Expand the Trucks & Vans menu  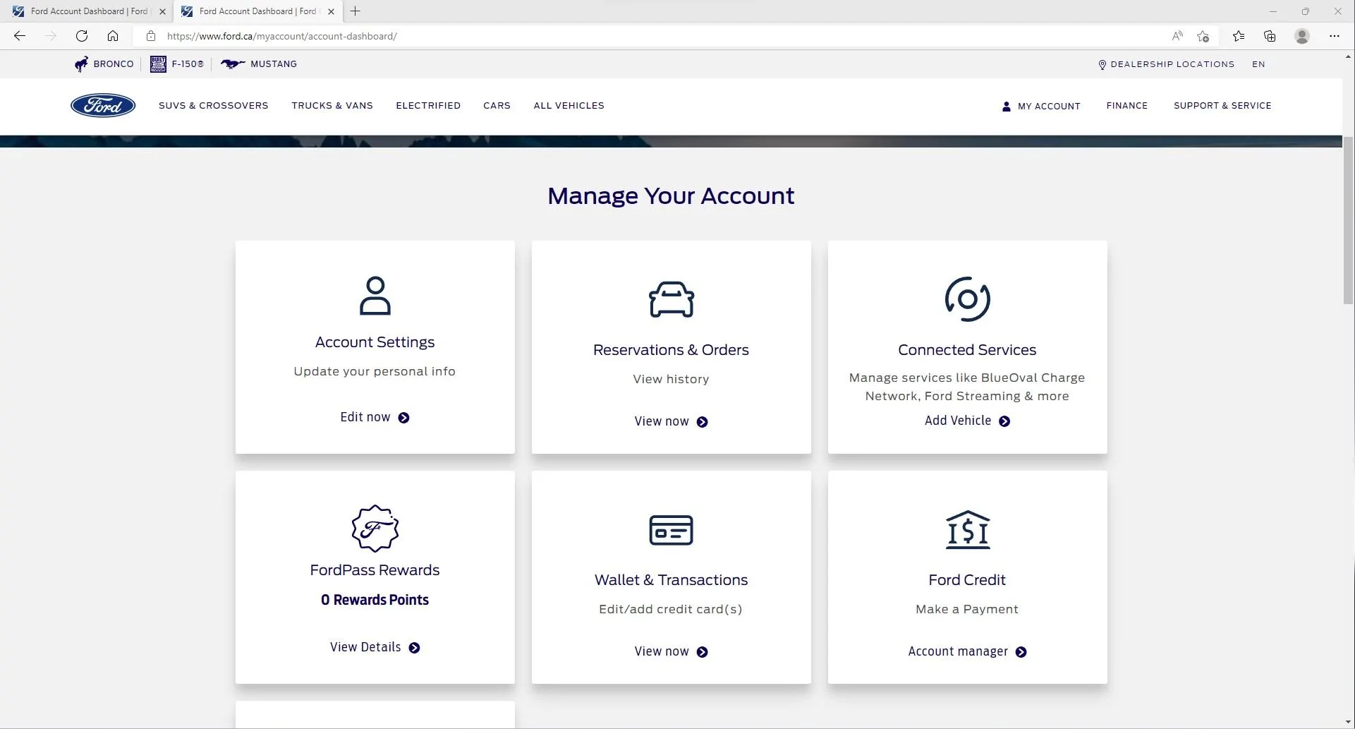pyautogui.click(x=332, y=106)
